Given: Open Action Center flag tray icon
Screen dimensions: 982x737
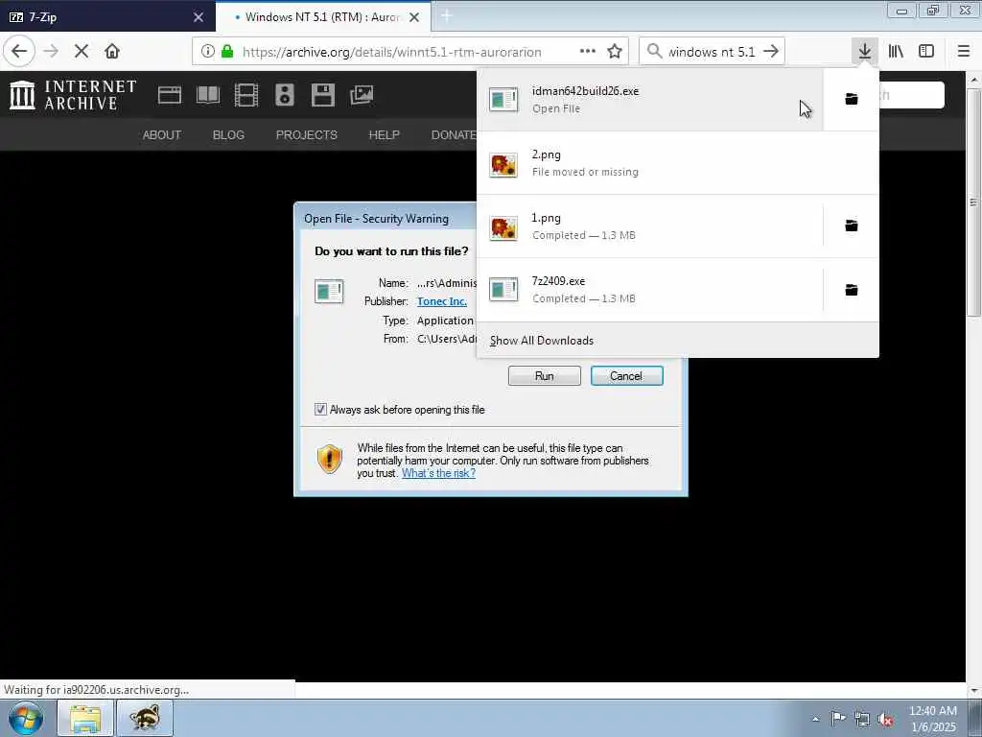Looking at the screenshot, I should tap(837, 718).
